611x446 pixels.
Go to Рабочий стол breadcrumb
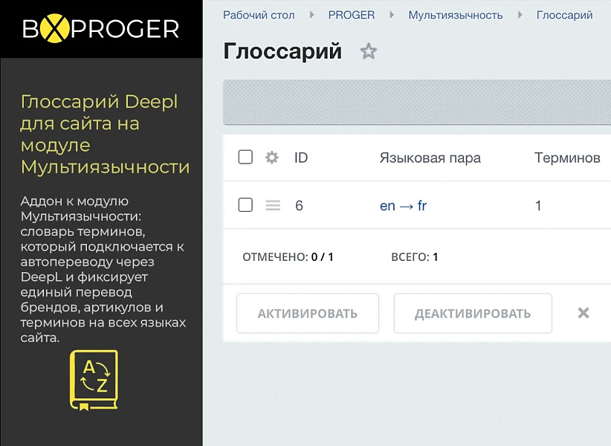(x=259, y=15)
